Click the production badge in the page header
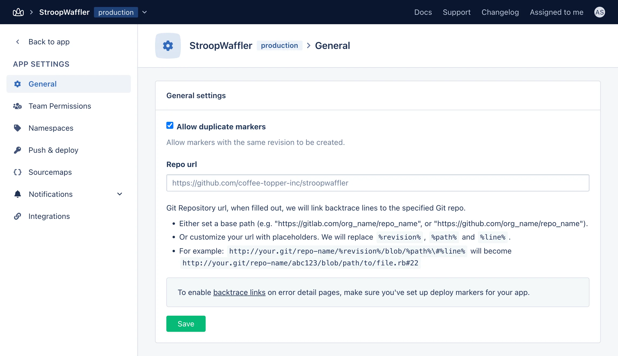 [279, 45]
